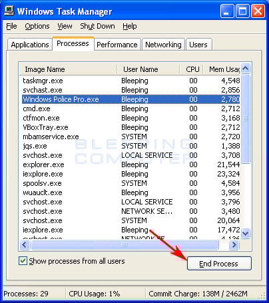Screen dimensions: 269x303
Task: Select svchost.exe using 3,708 memory
Action: (x=131, y=155)
